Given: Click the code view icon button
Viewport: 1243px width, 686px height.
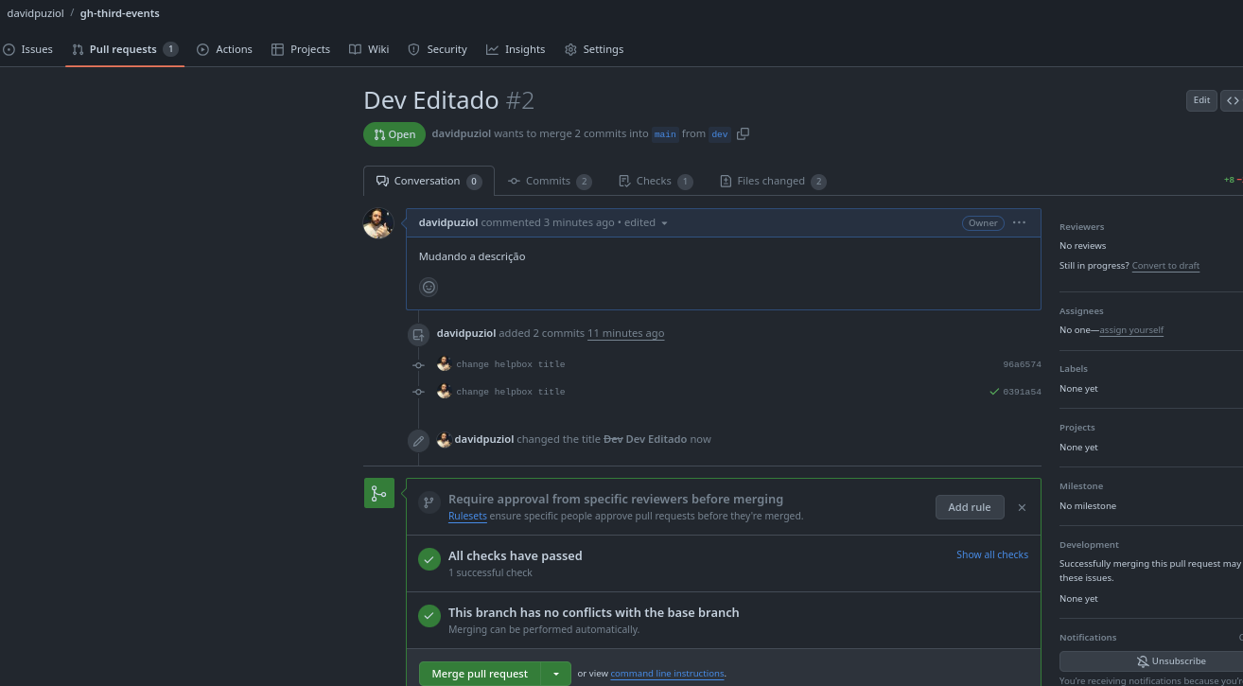Looking at the screenshot, I should click(1232, 100).
